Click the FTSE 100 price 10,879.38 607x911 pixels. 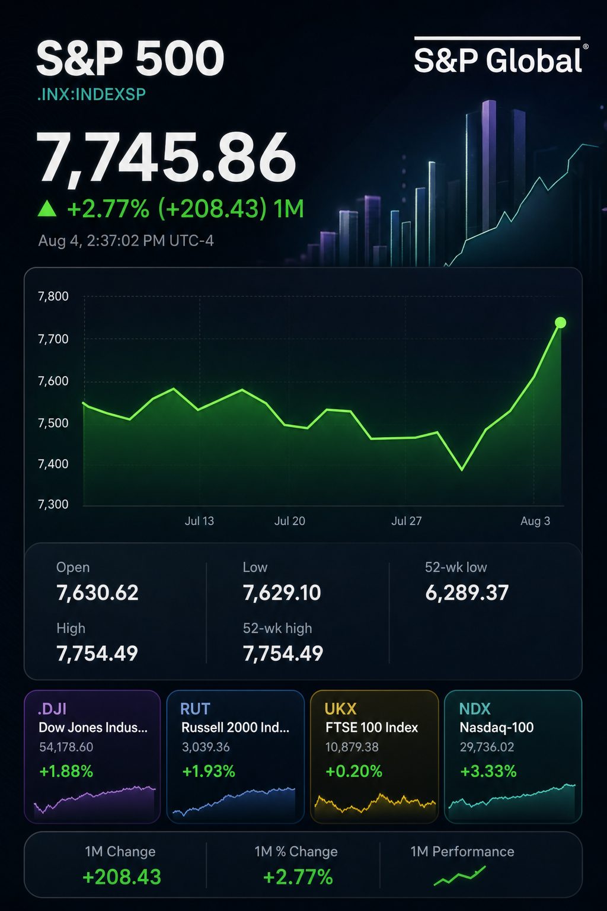(x=352, y=747)
